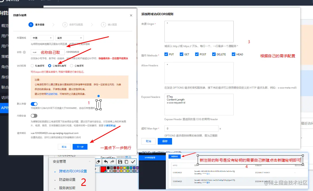This screenshot has height=191, width=313.
Task: Click 保存 in the CORS rule dialog
Action: click(x=165, y=141)
